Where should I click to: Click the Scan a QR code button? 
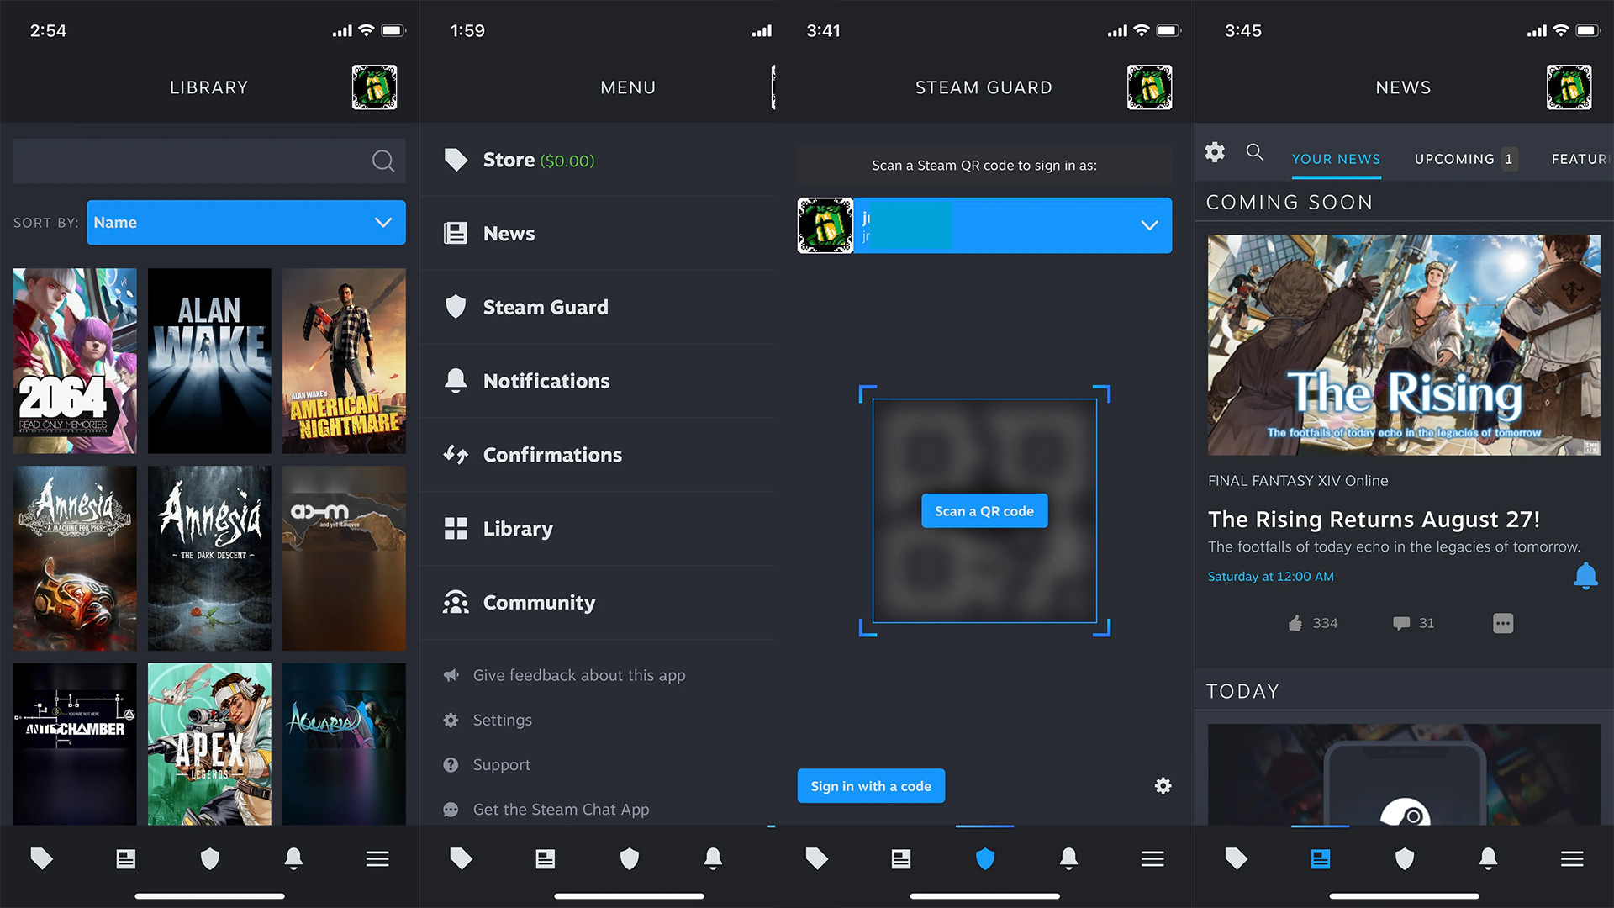984,511
